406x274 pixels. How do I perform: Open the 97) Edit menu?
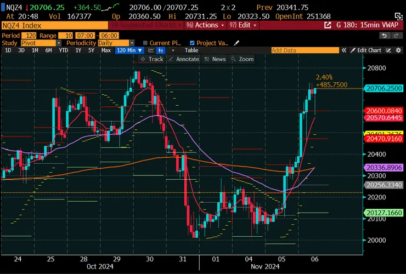click(x=243, y=25)
